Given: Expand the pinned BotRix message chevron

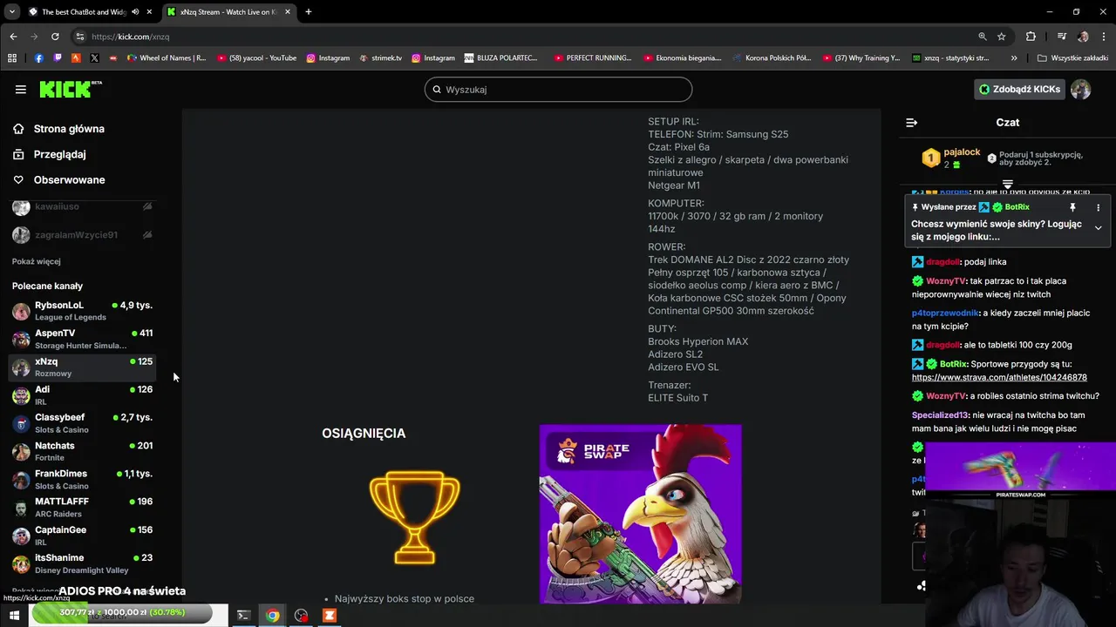Looking at the screenshot, I should pos(1098,228).
